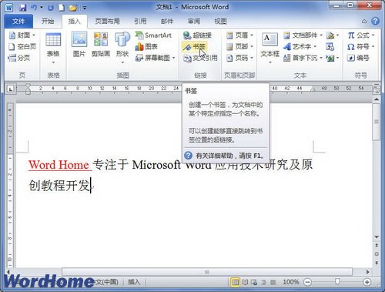Click the Open folder icon in quick access toolbar
The image size is (385, 292).
(73, 8)
